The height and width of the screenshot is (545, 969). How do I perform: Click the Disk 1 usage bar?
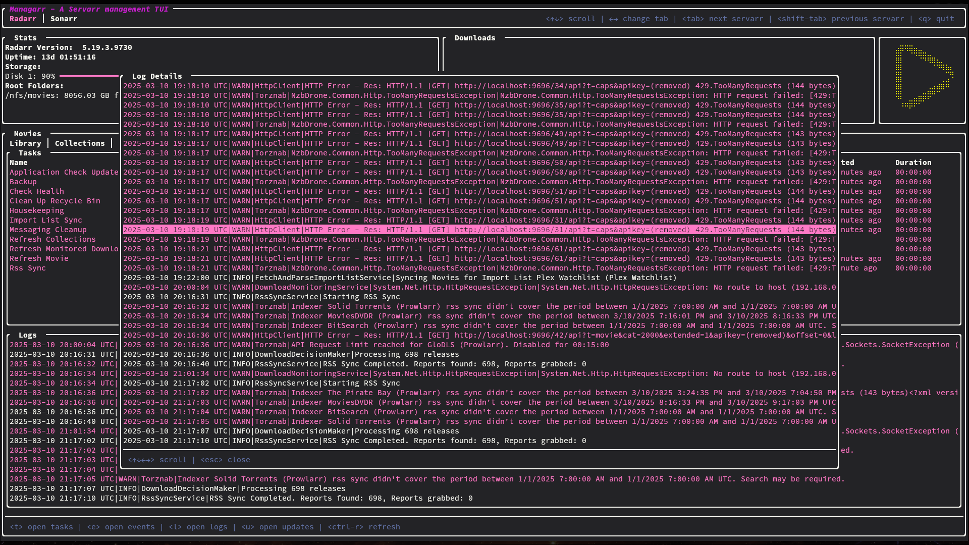point(89,76)
